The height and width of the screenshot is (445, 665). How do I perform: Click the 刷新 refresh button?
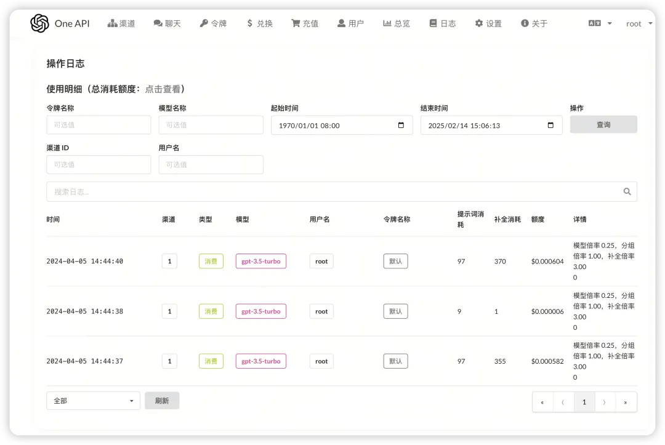point(162,401)
